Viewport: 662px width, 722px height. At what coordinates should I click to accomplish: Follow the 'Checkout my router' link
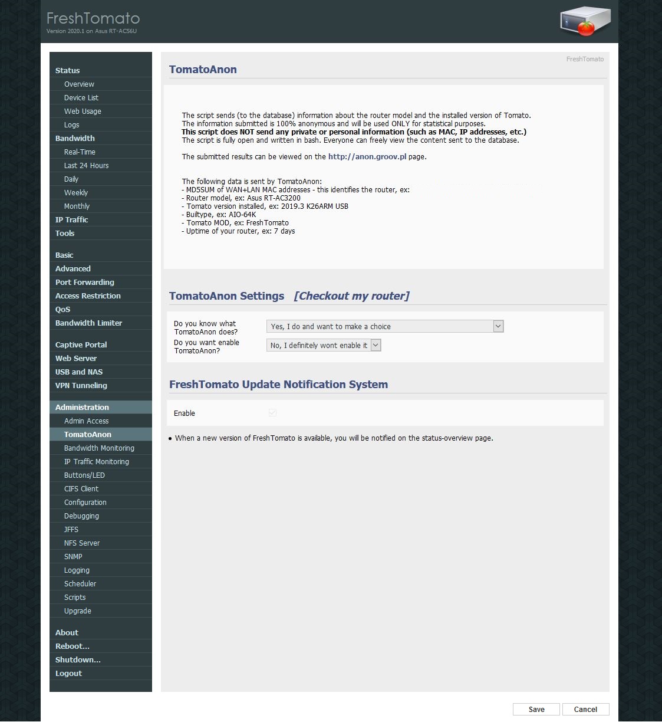pyautogui.click(x=352, y=296)
